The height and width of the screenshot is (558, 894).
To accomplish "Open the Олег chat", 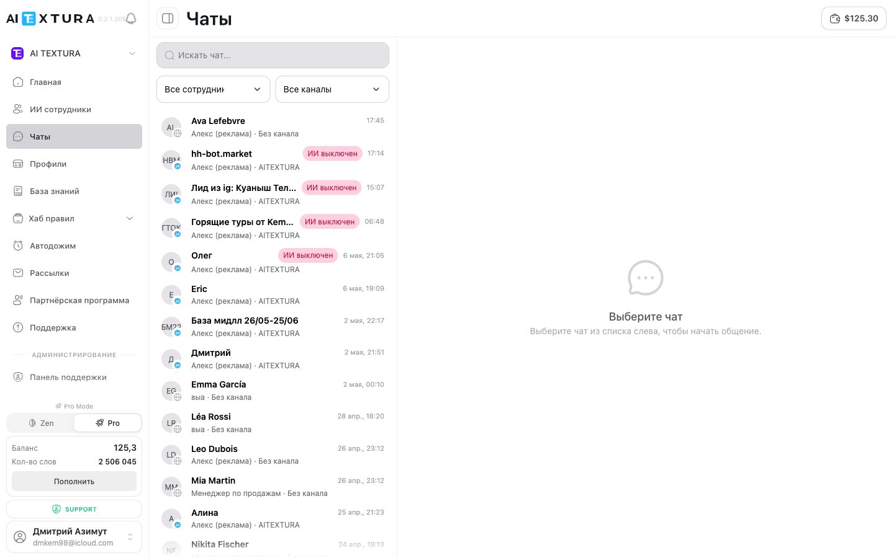I will (273, 262).
